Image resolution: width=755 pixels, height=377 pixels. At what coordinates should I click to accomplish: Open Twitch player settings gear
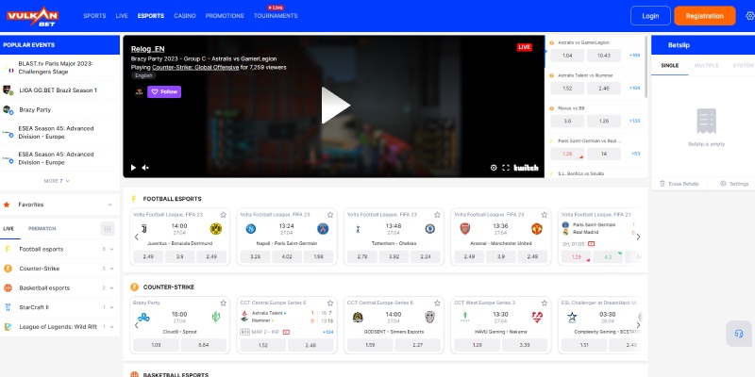[494, 168]
